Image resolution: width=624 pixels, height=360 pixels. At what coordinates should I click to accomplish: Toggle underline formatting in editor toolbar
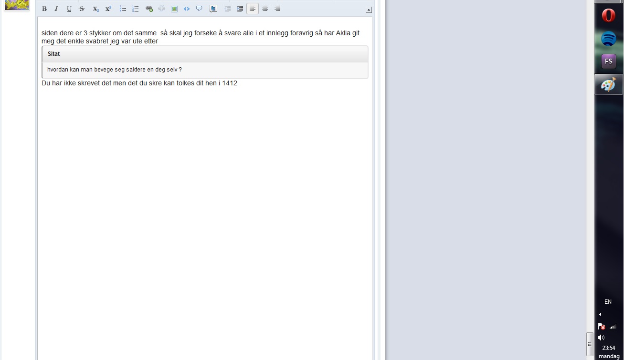coord(69,9)
